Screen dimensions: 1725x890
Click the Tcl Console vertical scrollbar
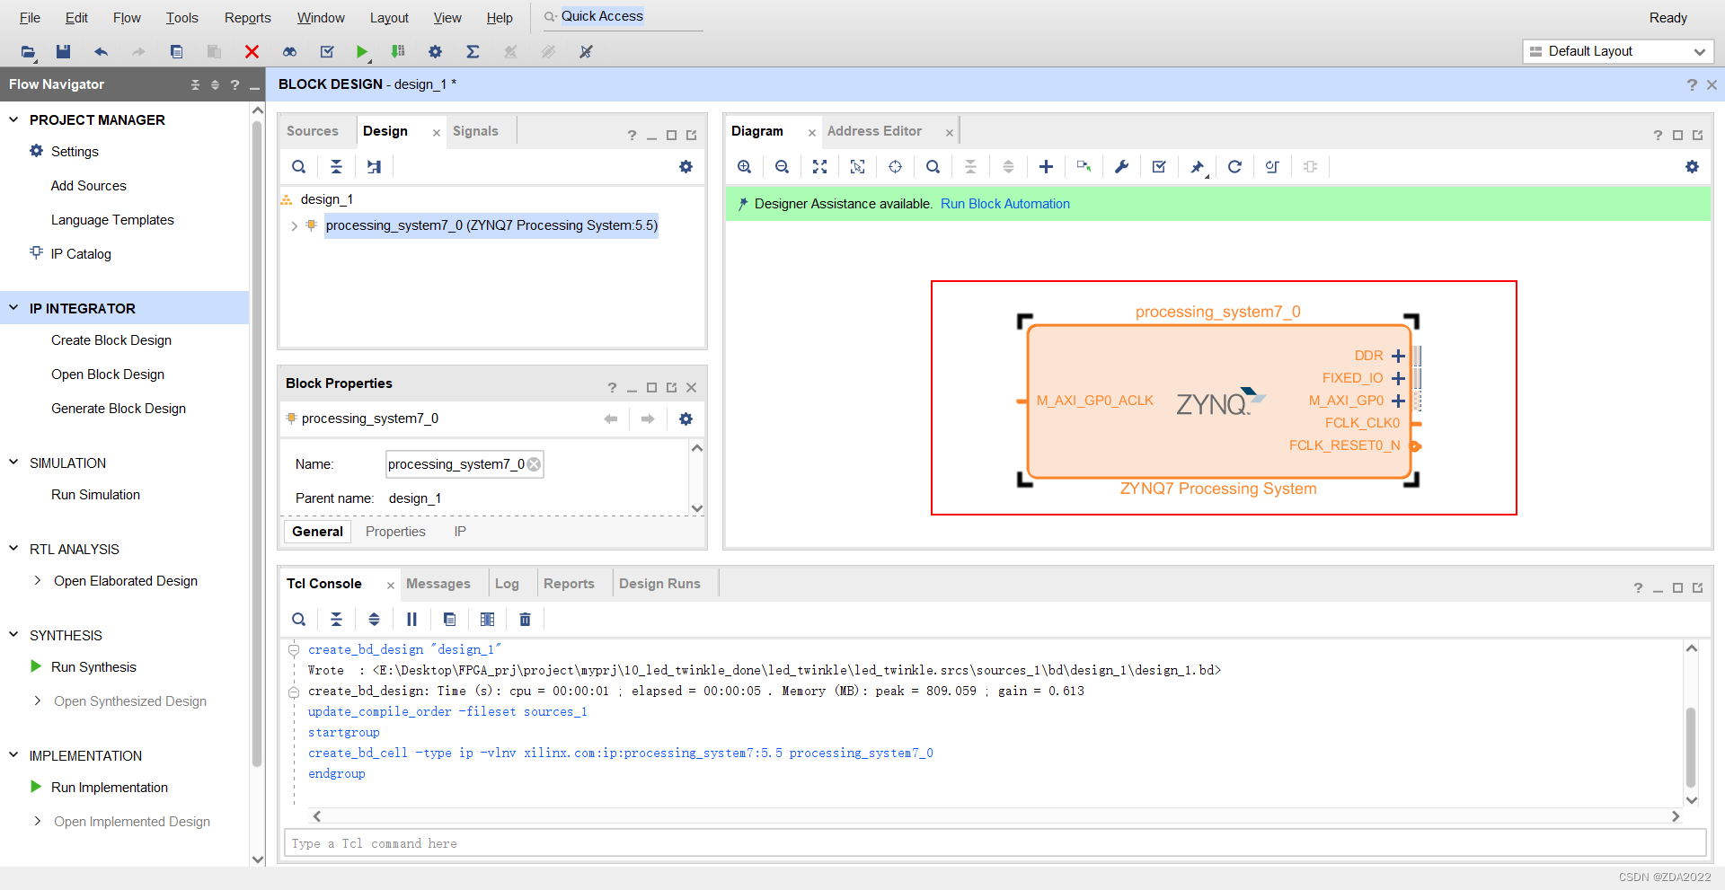coord(1691,746)
